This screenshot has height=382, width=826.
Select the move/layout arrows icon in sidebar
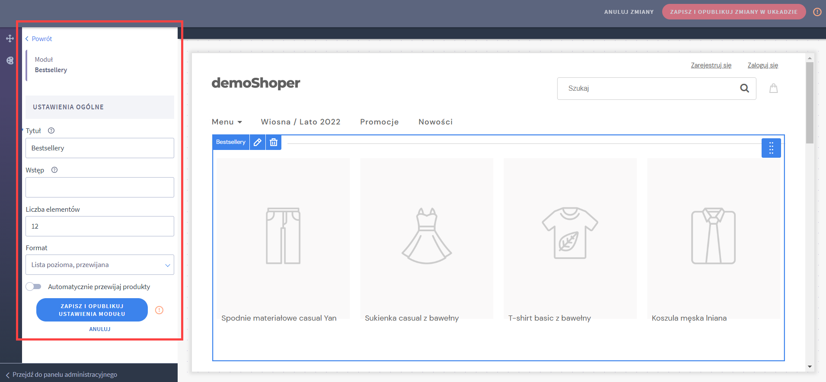coord(10,38)
